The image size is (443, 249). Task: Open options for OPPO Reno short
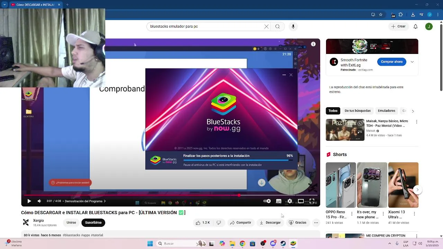point(352,214)
